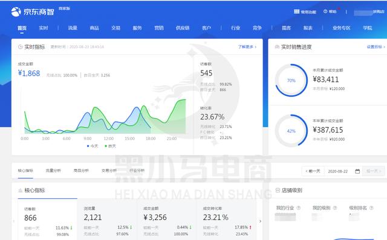Show next core metrics with right arrow
Screen dimensions: 387x240
click(260, 221)
